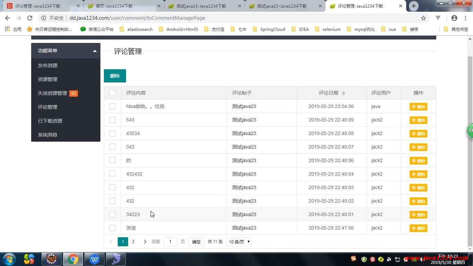The image size is (473, 266).
Task: Check the box for '432432' comment
Action: 113,174
